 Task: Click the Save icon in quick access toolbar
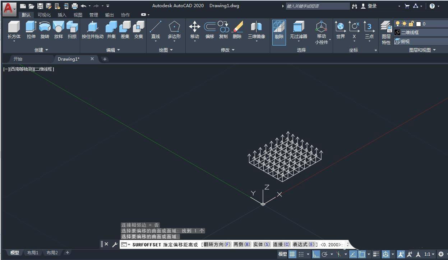coord(40,6)
